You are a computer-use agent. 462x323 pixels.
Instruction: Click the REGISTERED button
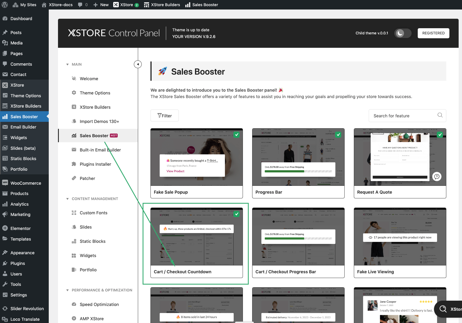coord(433,33)
